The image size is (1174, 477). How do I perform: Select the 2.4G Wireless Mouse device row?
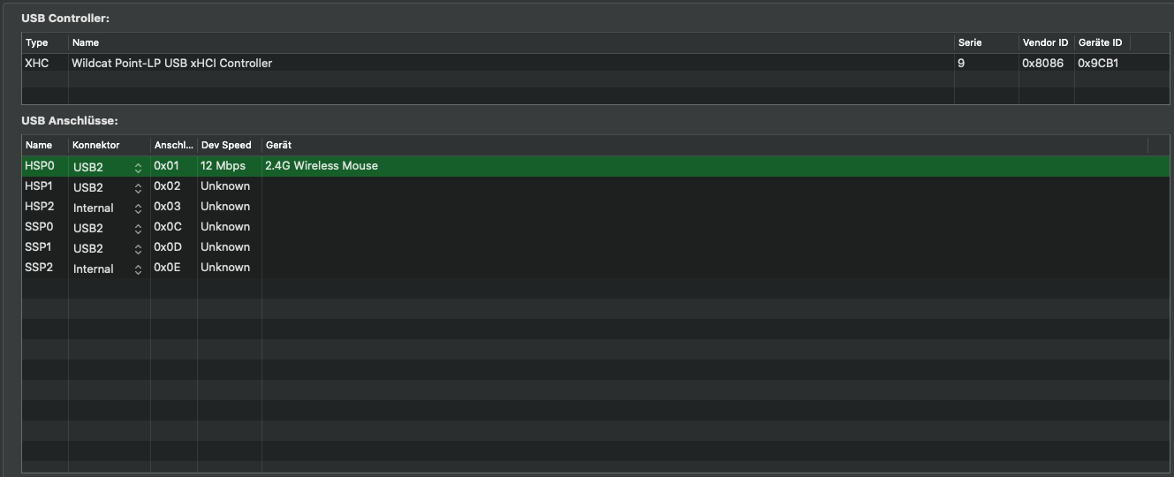coord(322,166)
